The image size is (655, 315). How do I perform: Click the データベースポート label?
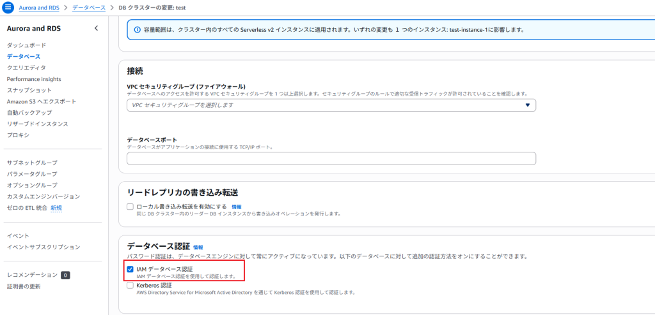click(152, 140)
